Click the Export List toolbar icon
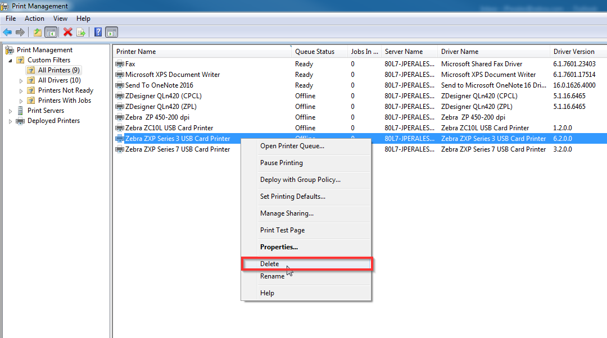 pyautogui.click(x=81, y=33)
